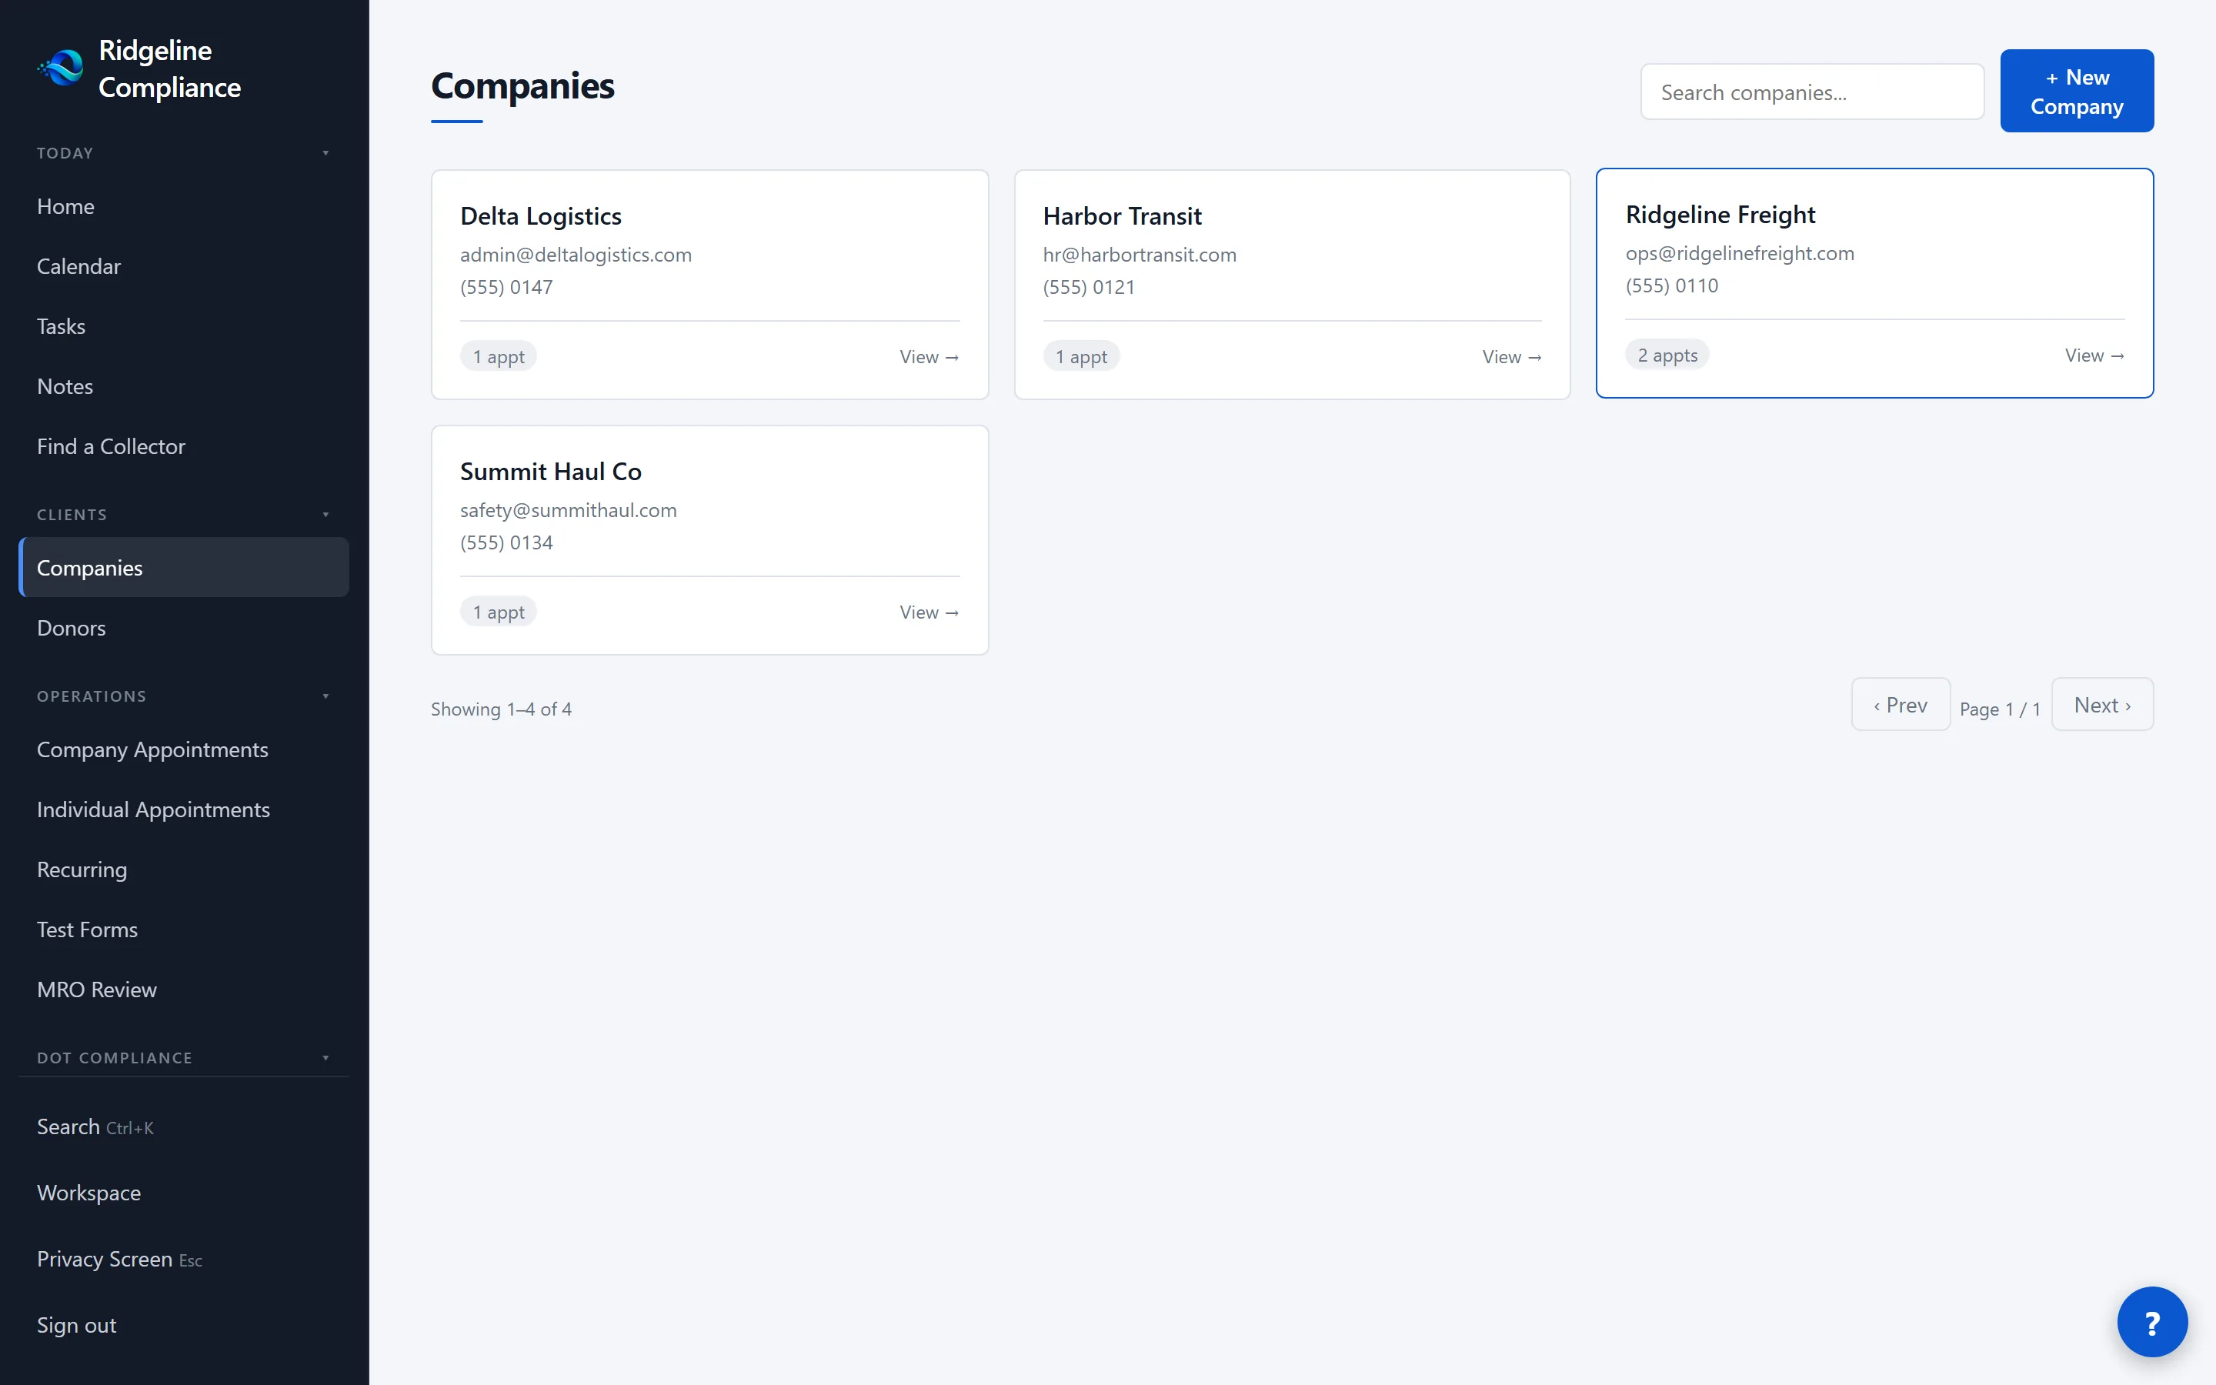The image size is (2216, 1385).
Task: Open MRO Review
Action: click(x=183, y=990)
